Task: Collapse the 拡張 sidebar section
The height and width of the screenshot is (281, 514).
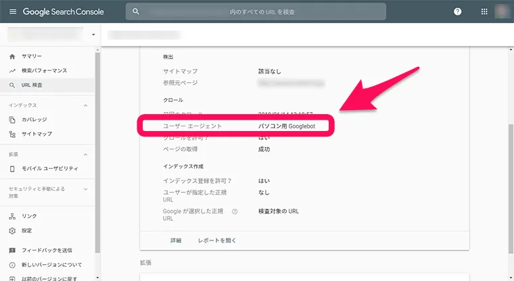Action: [x=85, y=155]
